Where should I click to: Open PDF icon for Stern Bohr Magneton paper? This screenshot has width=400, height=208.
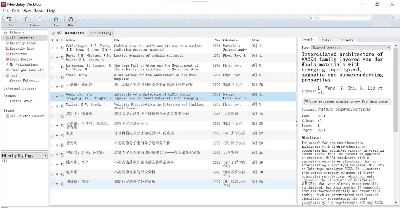[x=62, y=77]
